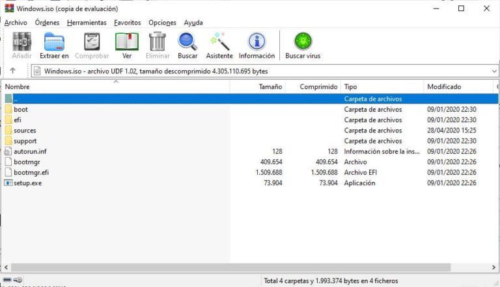Open the Favoritos menu
This screenshot has height=287, width=500.
[128, 23]
